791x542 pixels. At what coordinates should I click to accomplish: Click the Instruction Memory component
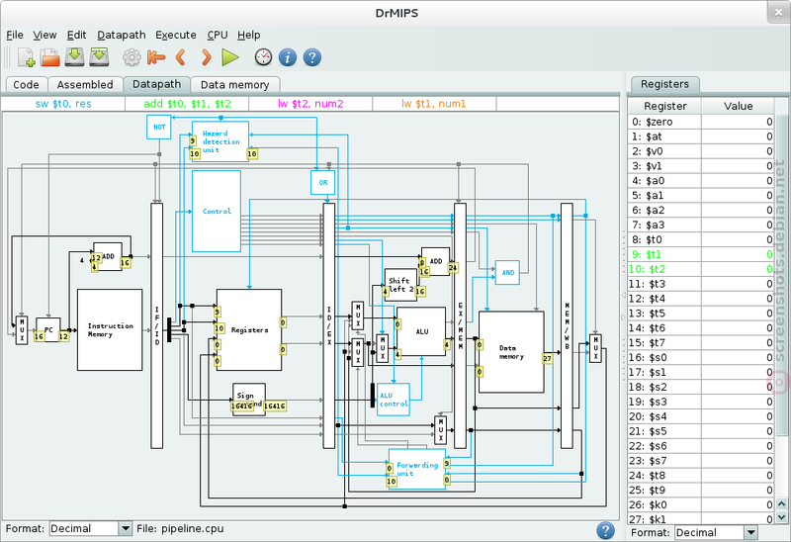pos(110,330)
